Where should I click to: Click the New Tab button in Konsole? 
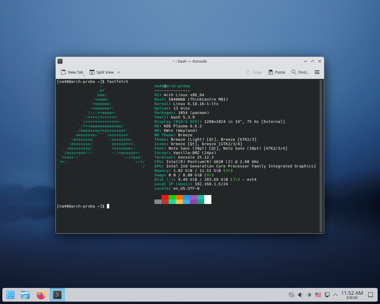pos(72,72)
